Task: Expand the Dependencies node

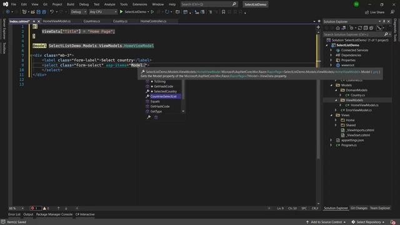Action: 331,55
